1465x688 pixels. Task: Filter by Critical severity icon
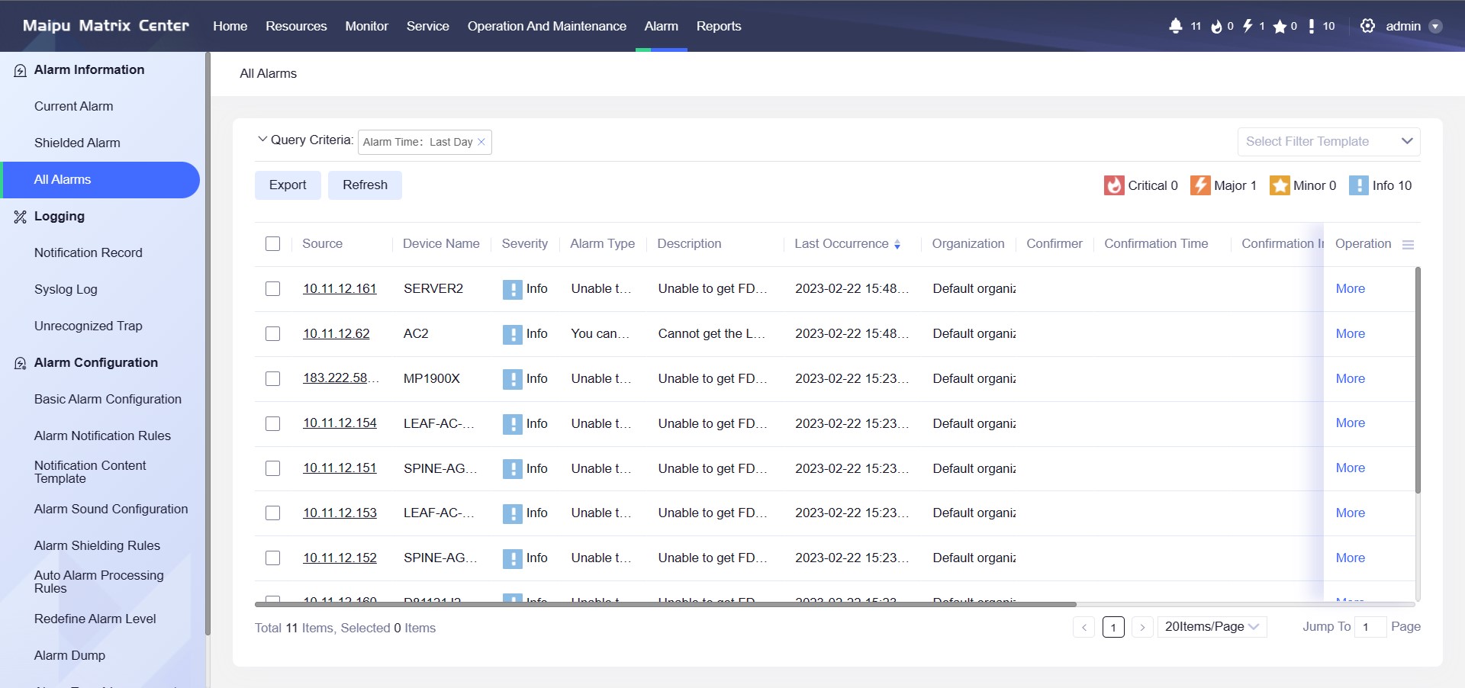click(1114, 185)
